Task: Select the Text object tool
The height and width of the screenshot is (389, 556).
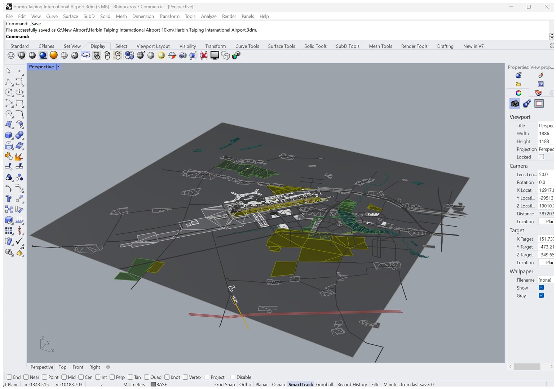Action: pos(9,199)
